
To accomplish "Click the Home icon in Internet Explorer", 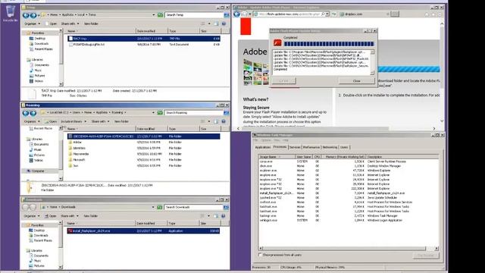I will click(x=427, y=14).
